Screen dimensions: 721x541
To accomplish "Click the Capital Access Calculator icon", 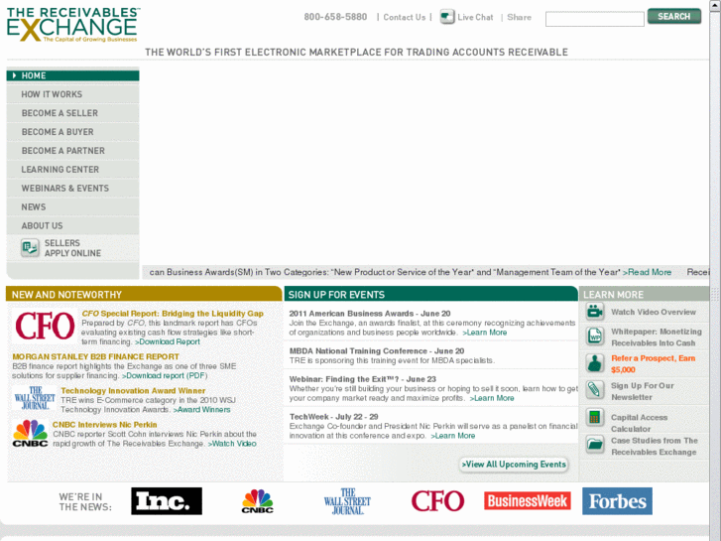I will tap(594, 418).
